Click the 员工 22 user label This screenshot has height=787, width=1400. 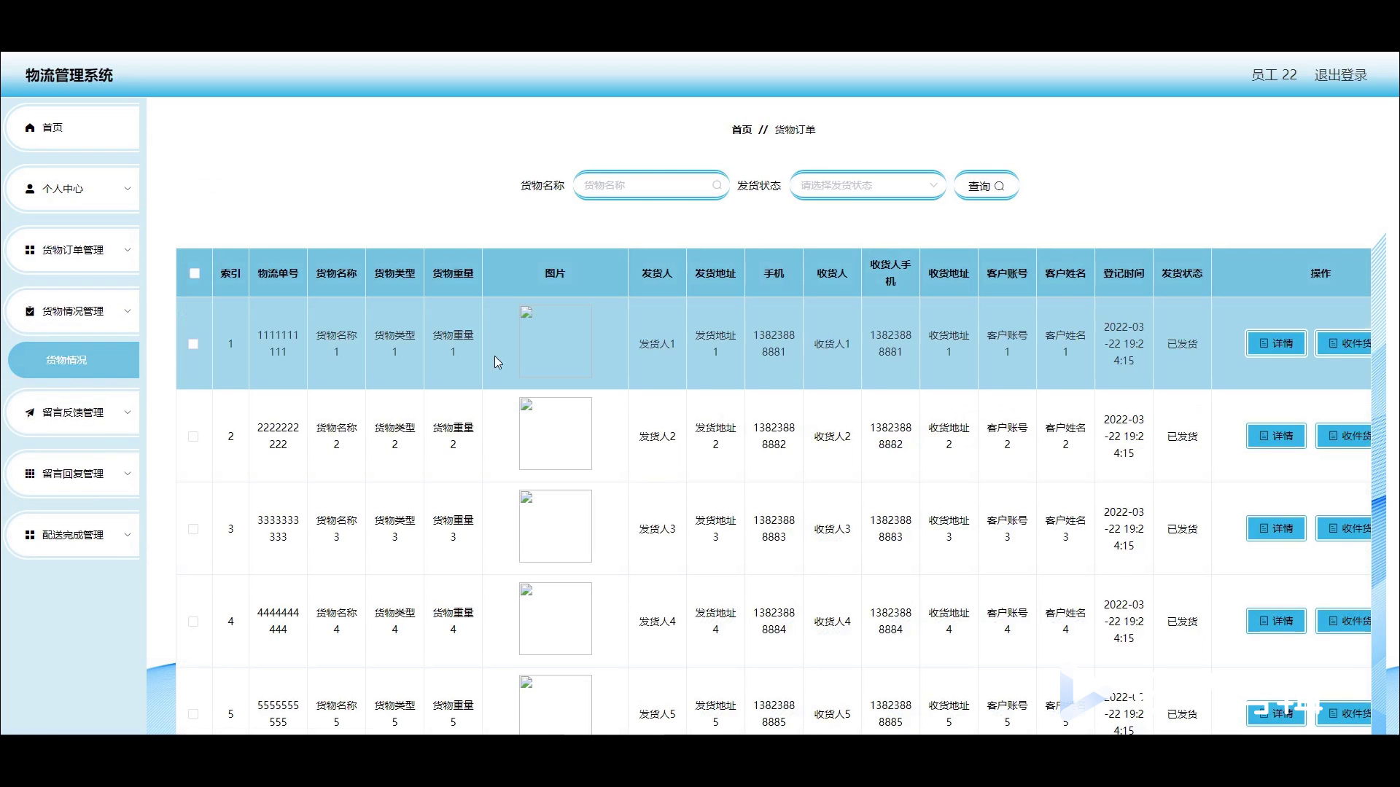click(1274, 75)
